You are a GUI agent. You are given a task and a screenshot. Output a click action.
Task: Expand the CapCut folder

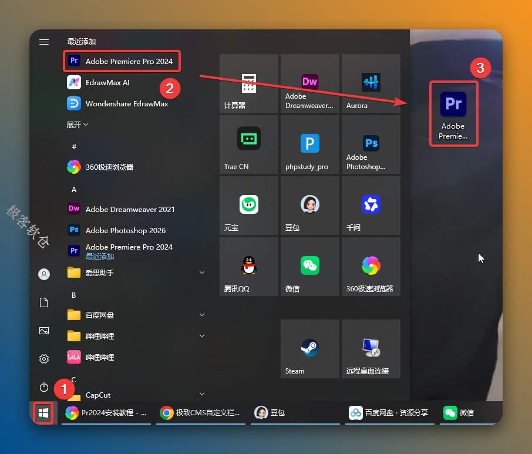pyautogui.click(x=136, y=395)
